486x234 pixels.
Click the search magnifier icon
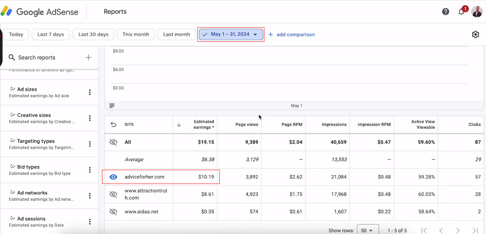pyautogui.click(x=12, y=58)
